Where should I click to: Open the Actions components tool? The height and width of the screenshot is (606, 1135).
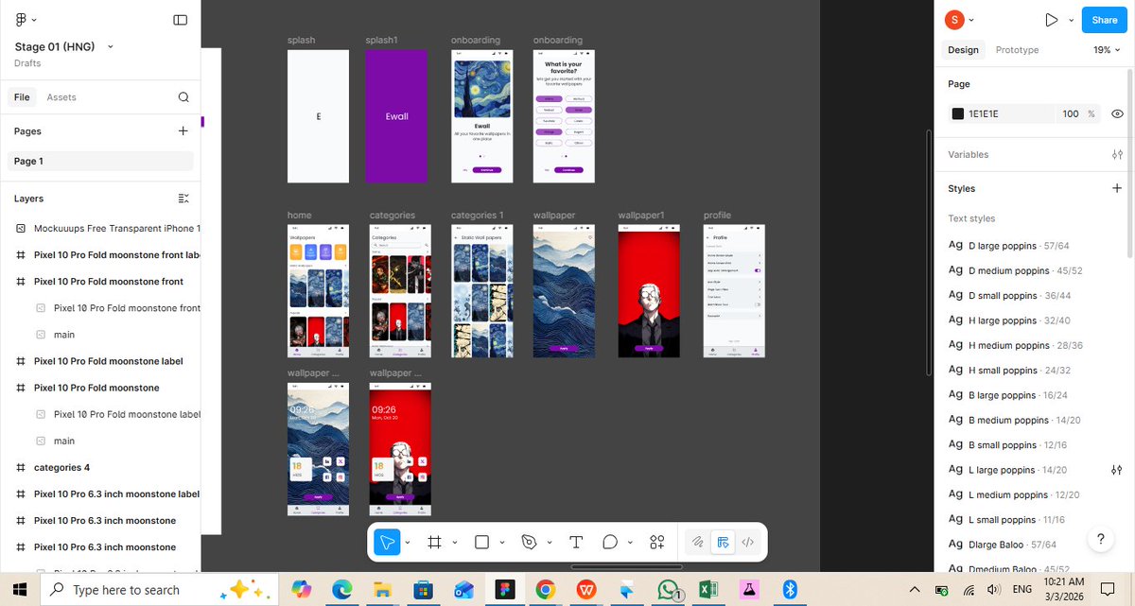click(x=657, y=542)
